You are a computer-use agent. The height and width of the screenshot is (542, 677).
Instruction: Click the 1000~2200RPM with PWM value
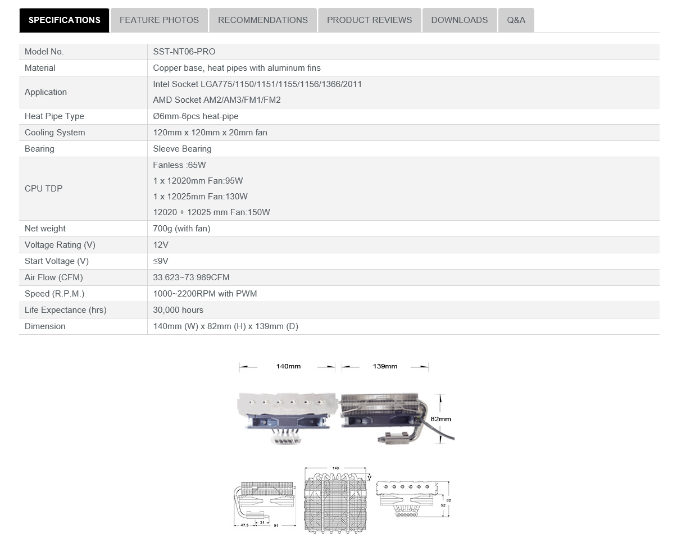click(205, 294)
